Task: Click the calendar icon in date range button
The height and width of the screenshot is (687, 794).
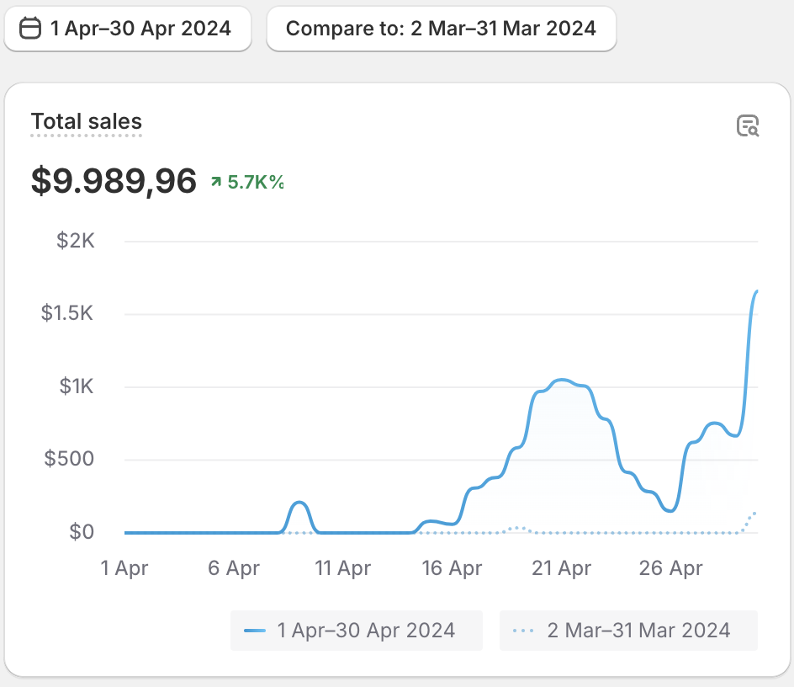Action: coord(30,29)
